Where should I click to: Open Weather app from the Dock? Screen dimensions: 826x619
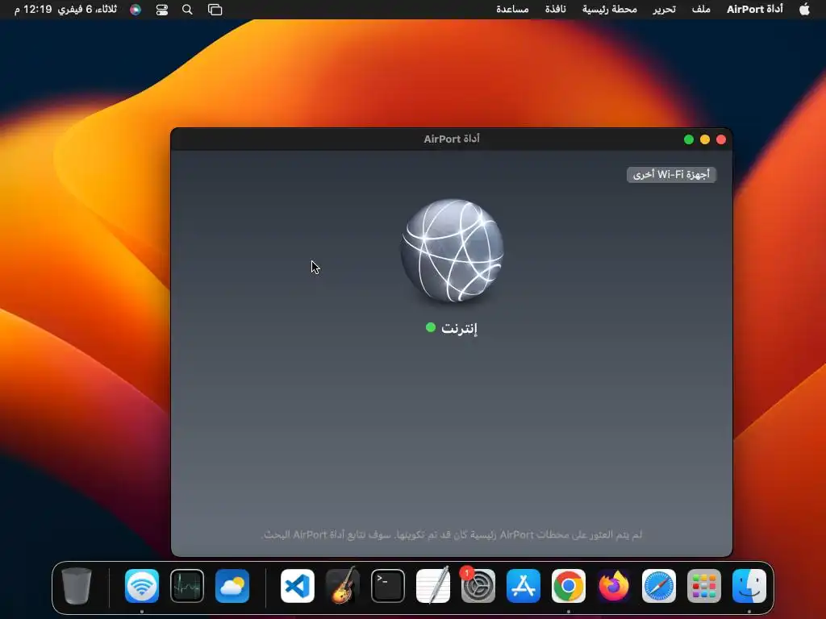coord(232,586)
